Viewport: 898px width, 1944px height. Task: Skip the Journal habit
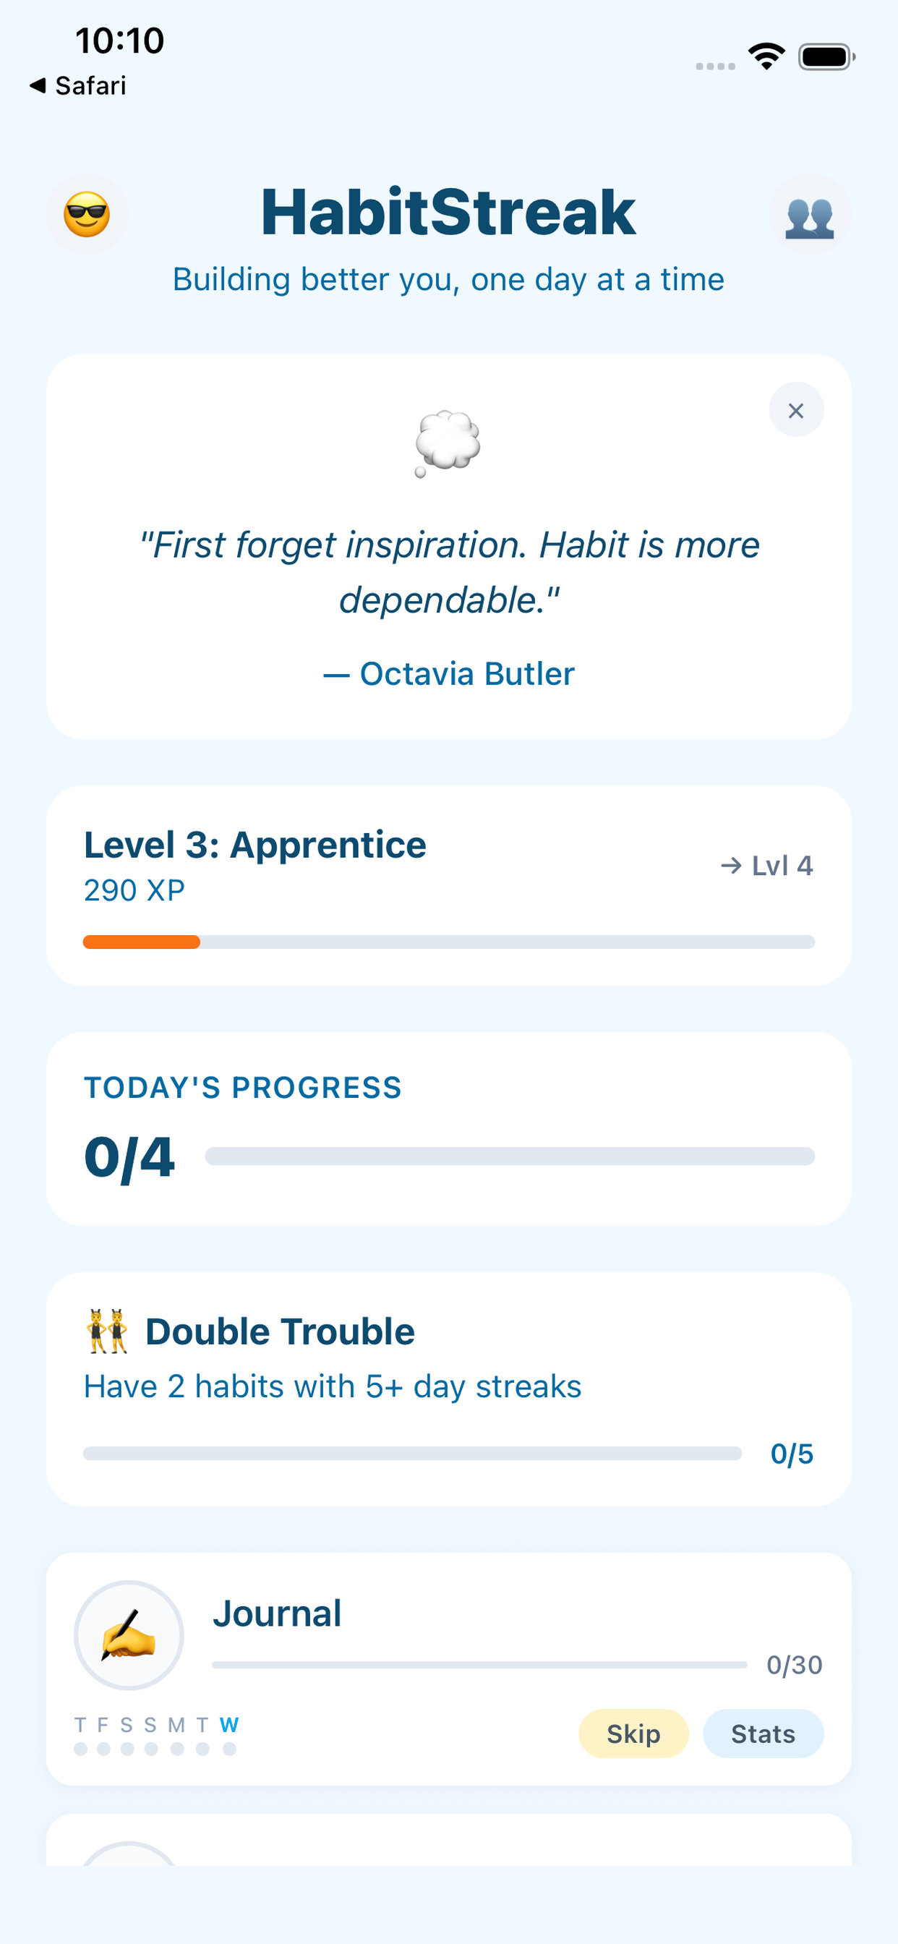(x=633, y=1734)
